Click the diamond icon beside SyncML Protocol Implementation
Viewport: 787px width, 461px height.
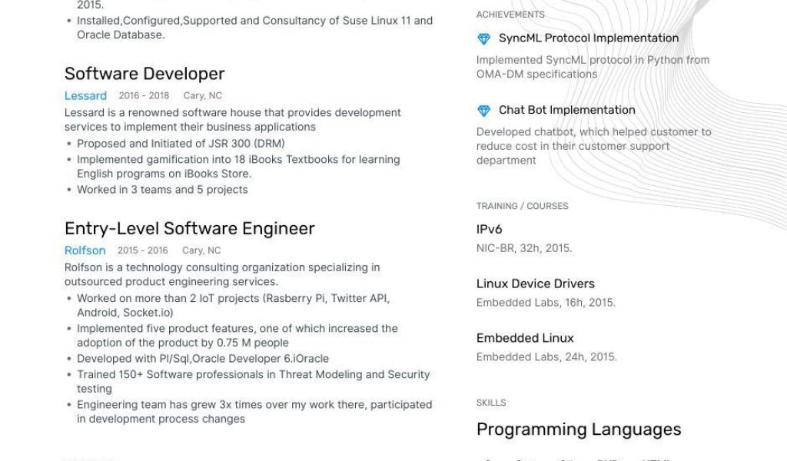coord(483,38)
